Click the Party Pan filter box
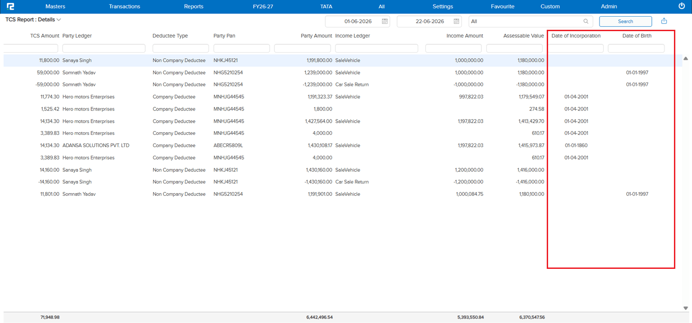Image resolution: width=692 pixels, height=323 pixels. coord(241,48)
